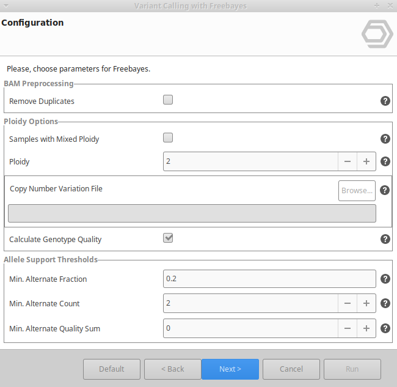The image size is (397, 387).
Task: Click the Cancel button
Action: coord(291,369)
